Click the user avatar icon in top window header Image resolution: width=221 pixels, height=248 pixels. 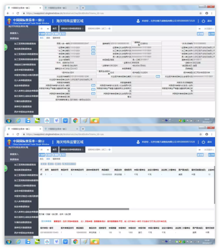[x=138, y=21]
